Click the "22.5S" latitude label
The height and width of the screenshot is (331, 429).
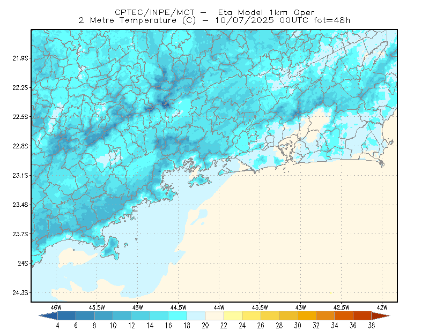(x=20, y=117)
